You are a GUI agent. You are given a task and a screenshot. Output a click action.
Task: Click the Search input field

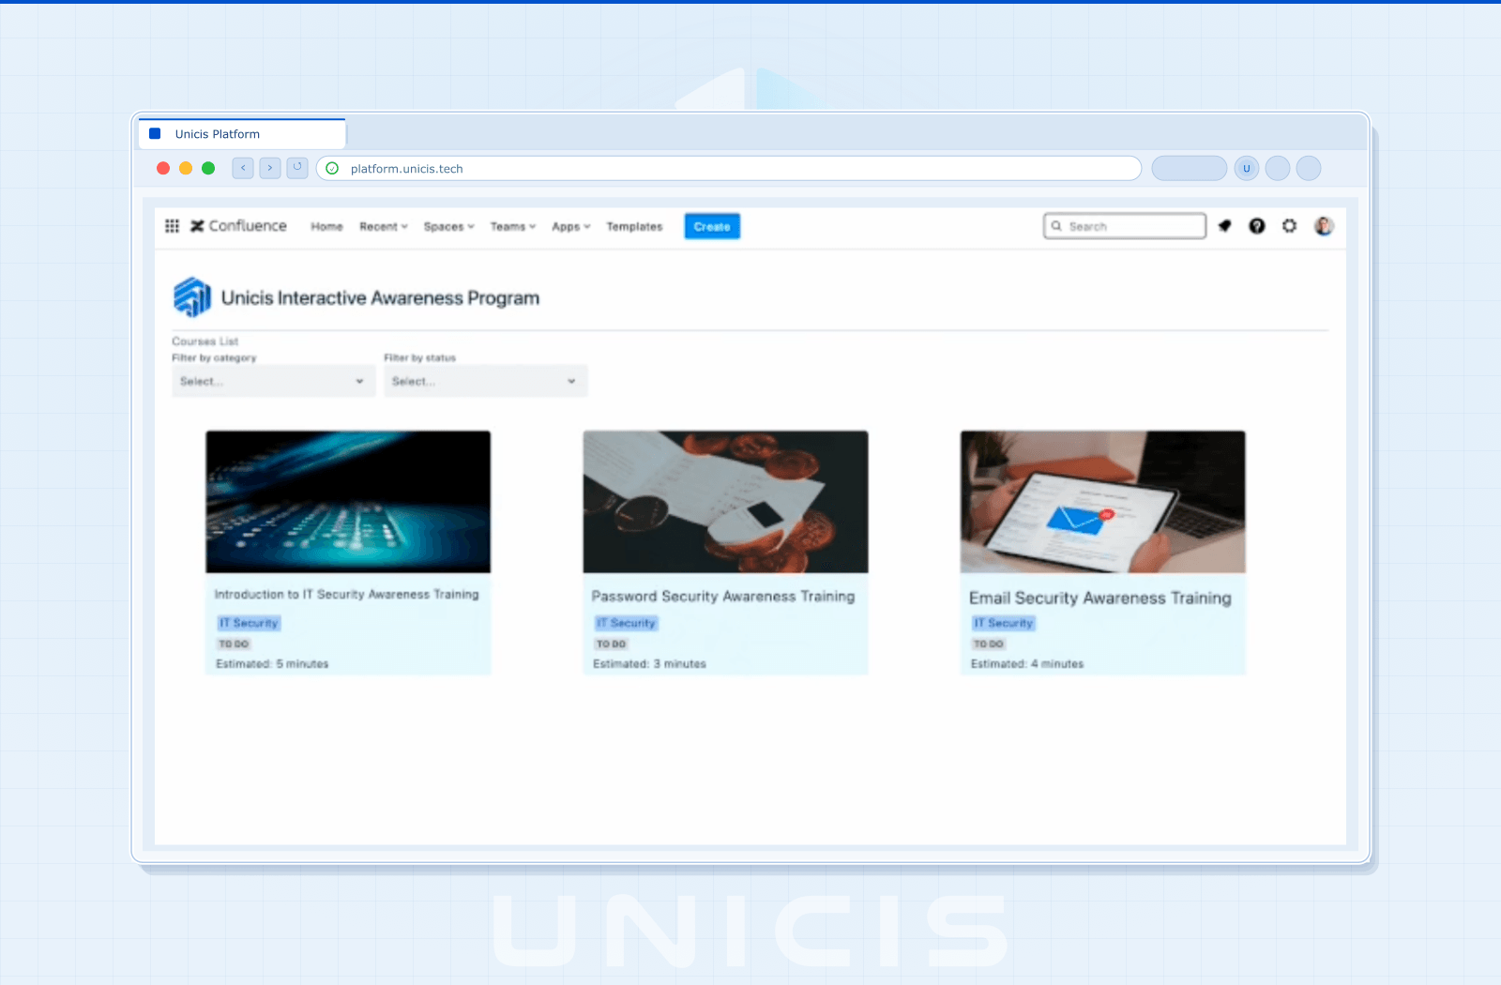click(1125, 226)
